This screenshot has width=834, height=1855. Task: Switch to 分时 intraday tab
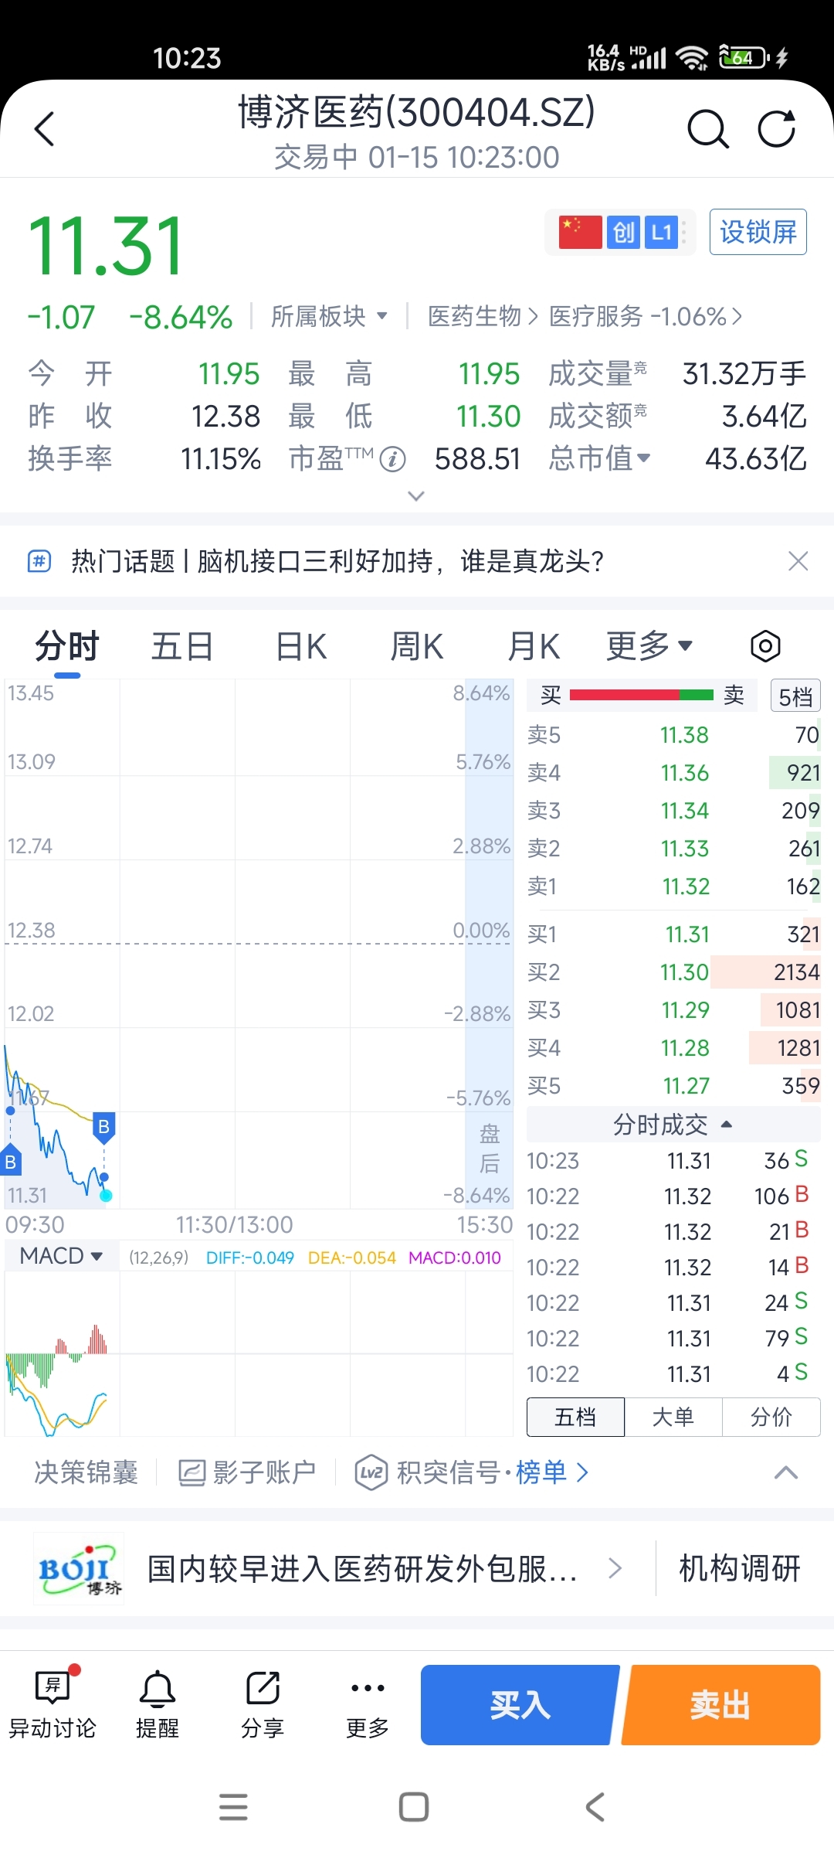67,646
